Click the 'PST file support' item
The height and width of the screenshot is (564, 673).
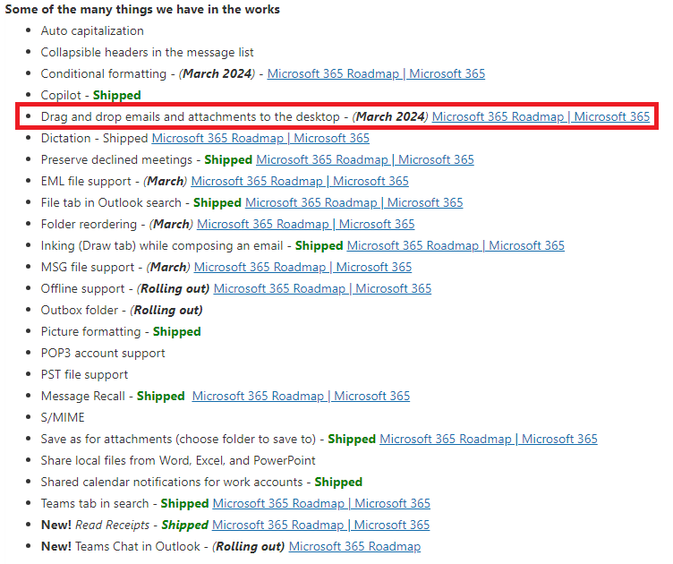84,374
